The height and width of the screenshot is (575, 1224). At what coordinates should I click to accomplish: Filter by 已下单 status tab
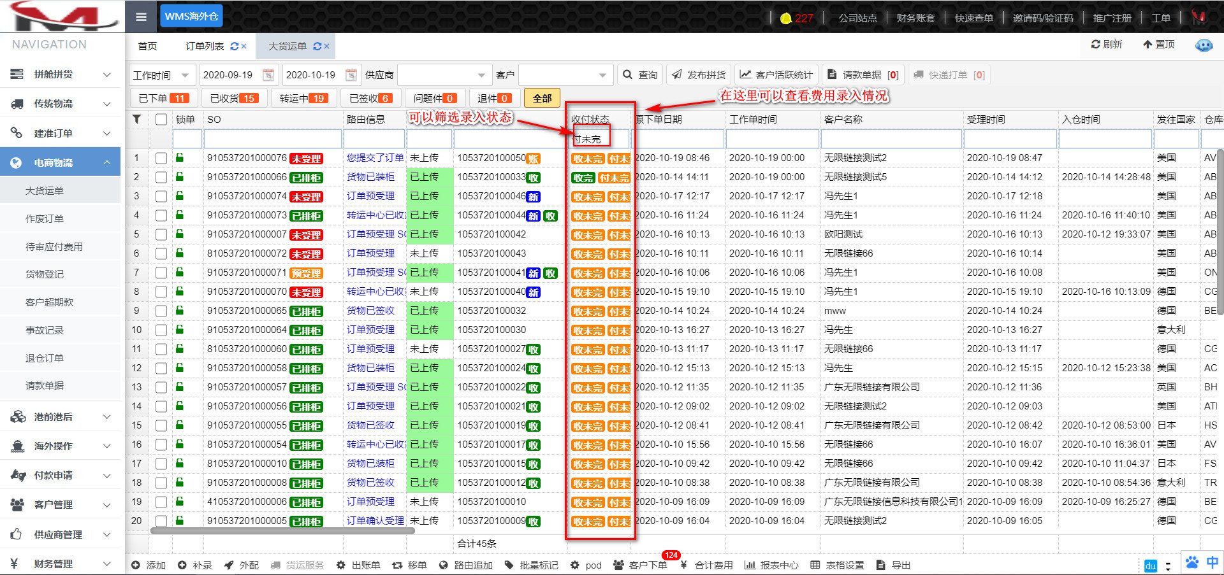pos(164,98)
